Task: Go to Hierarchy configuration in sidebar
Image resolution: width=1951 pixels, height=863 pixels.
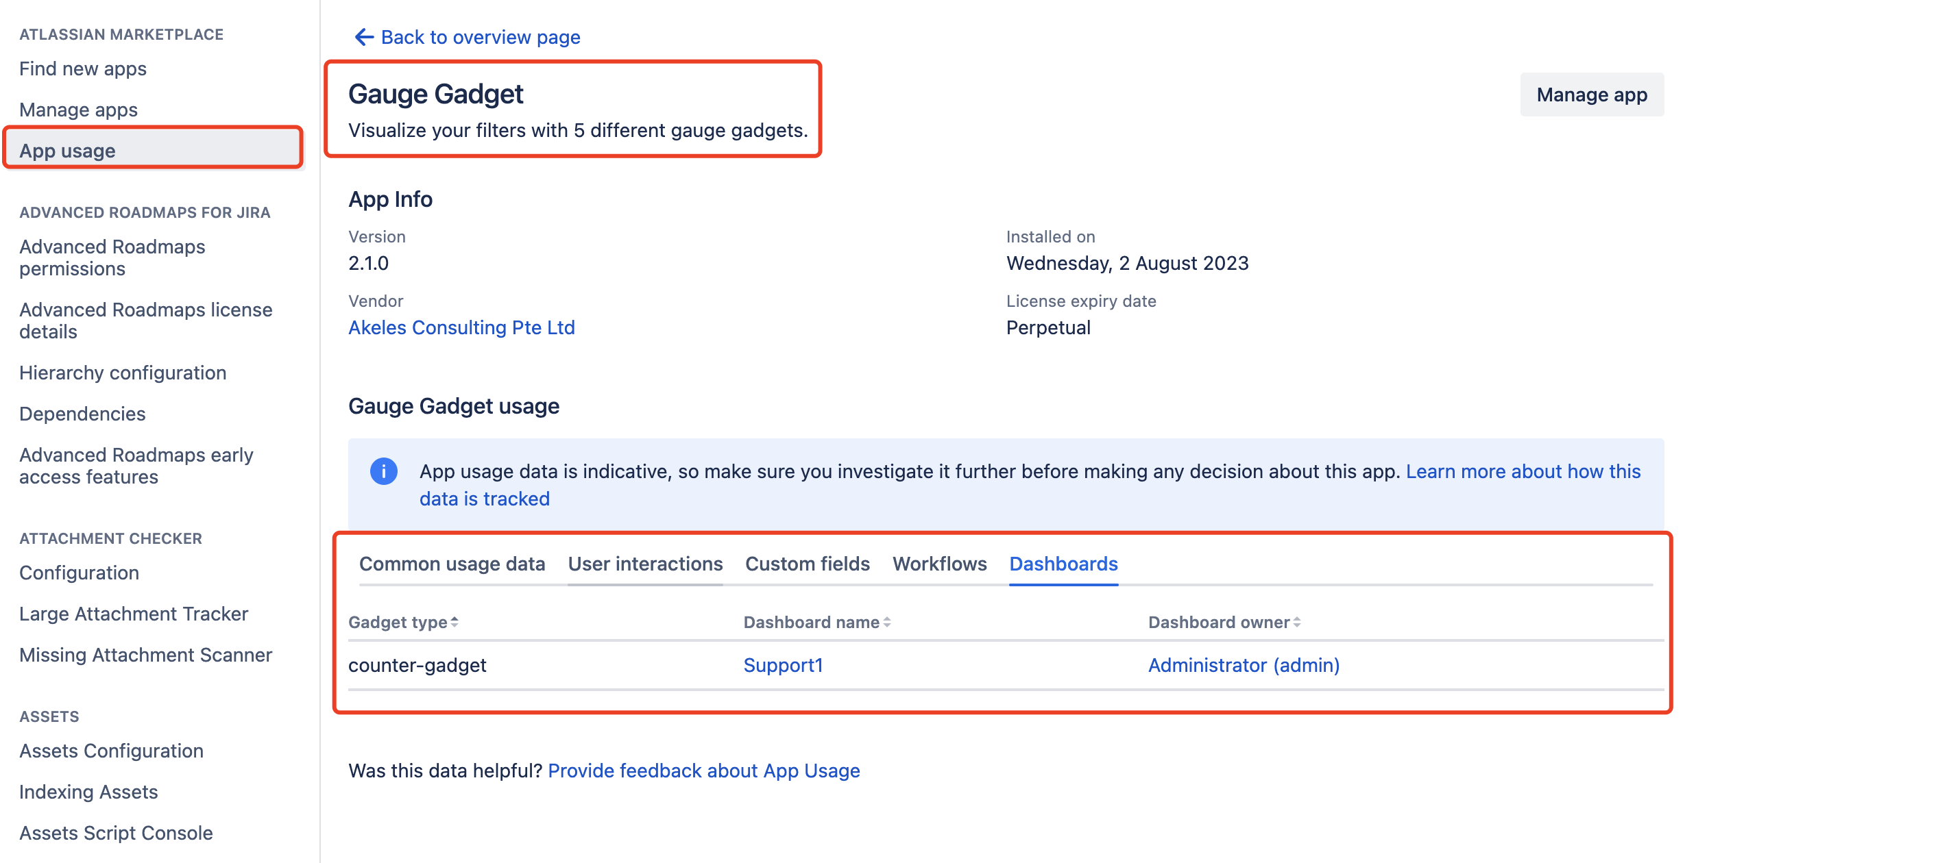Action: tap(123, 373)
